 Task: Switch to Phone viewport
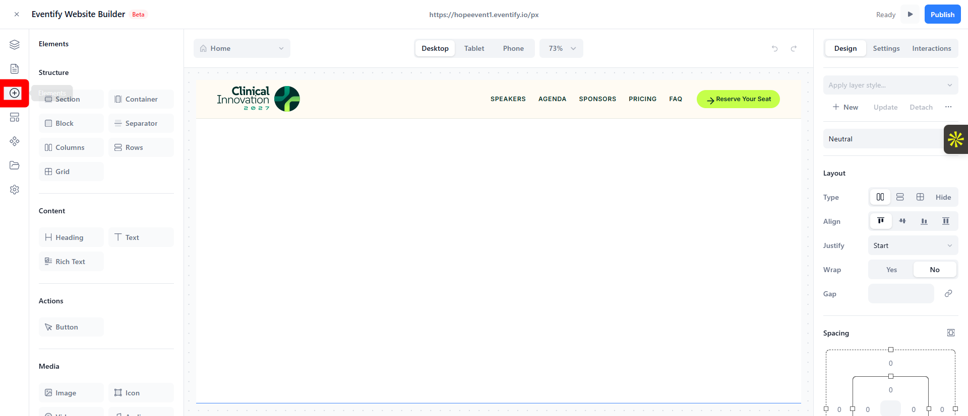pos(513,48)
